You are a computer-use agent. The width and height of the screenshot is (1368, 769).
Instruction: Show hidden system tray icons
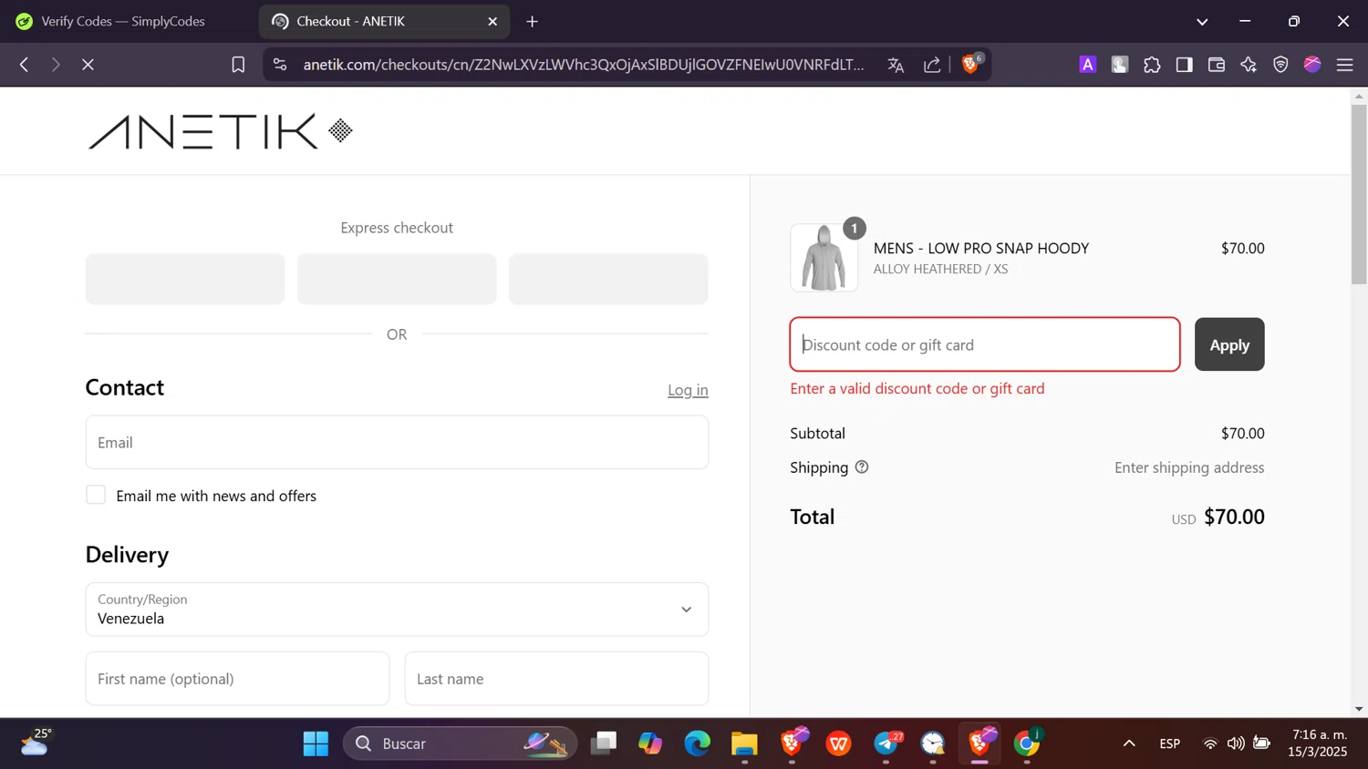(1129, 743)
